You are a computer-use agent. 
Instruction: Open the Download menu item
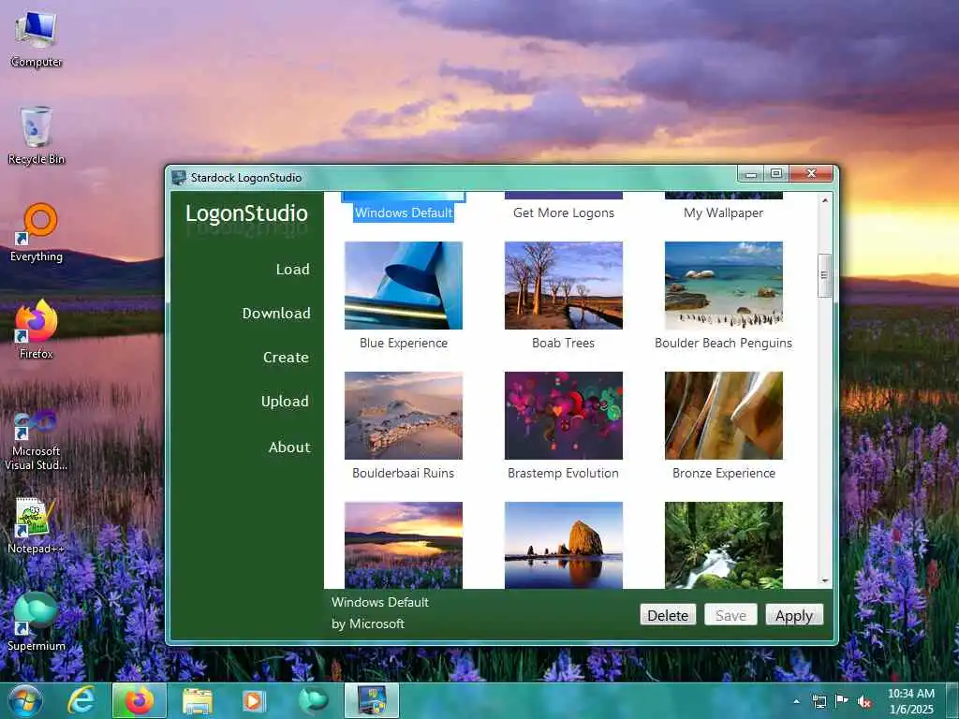point(276,313)
